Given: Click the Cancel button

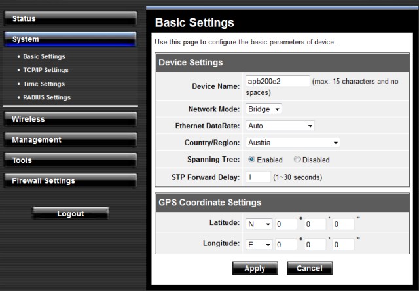Looking at the screenshot, I should [x=309, y=269].
